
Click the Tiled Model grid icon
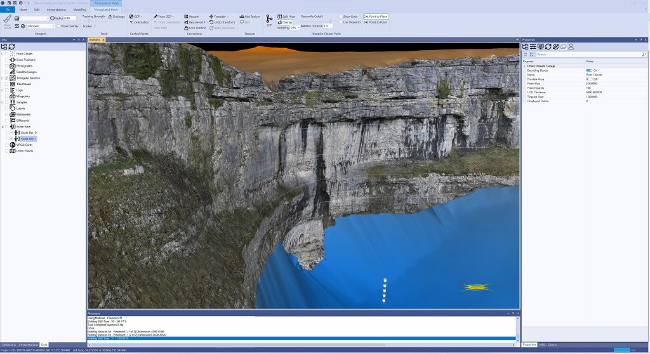[13, 84]
